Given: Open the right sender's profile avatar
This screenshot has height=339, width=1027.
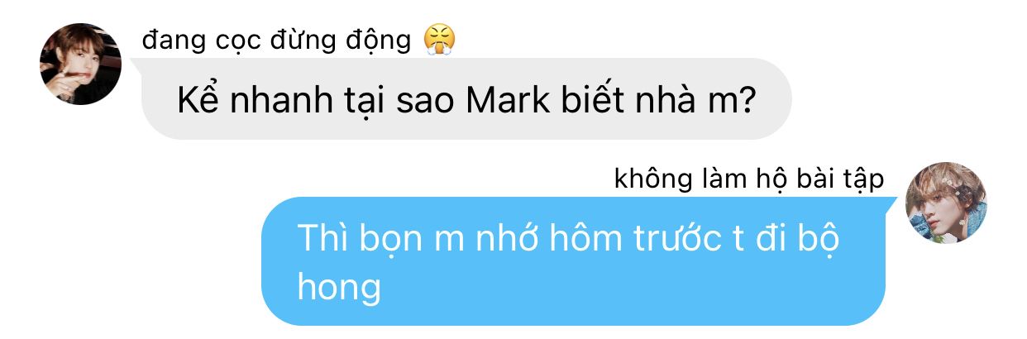Looking at the screenshot, I should point(946,203).
